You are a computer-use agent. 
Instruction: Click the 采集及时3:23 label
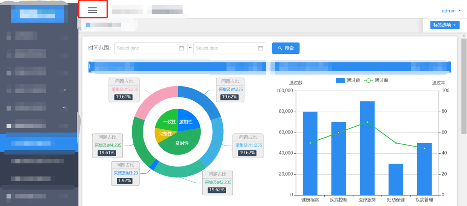click(126, 173)
